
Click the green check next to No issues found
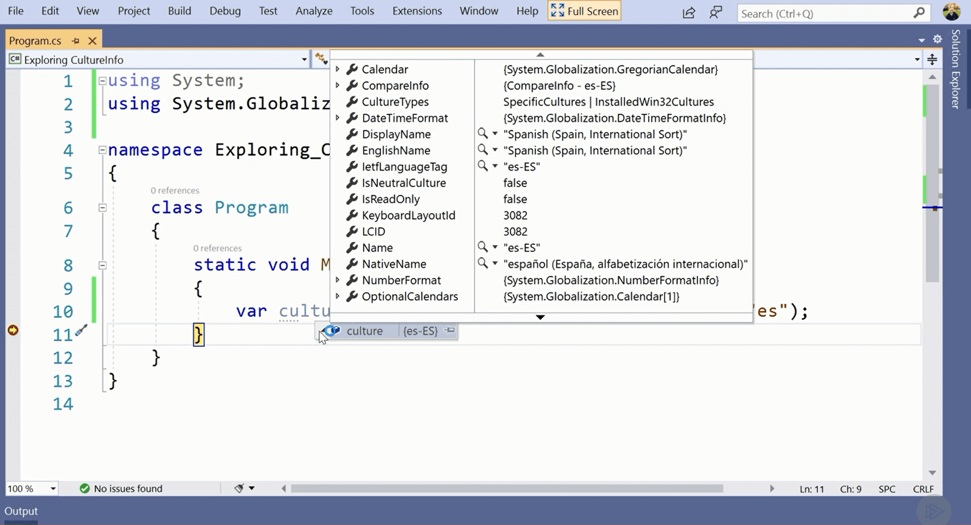[85, 488]
